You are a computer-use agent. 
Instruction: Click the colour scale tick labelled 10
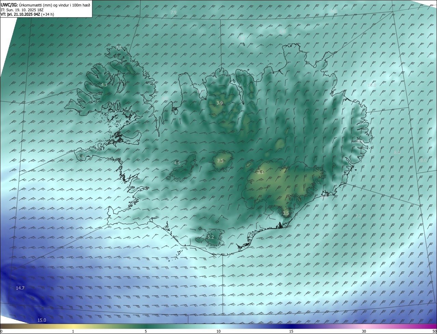point(218,331)
